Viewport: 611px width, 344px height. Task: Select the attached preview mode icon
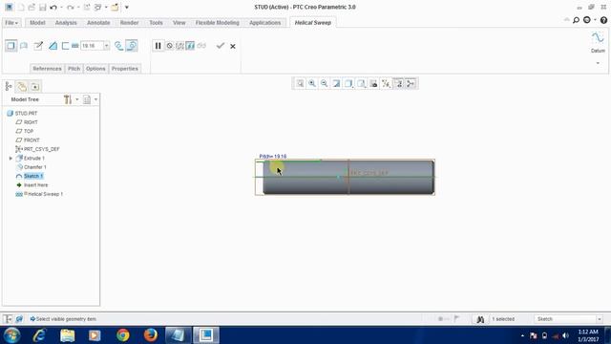coord(190,46)
